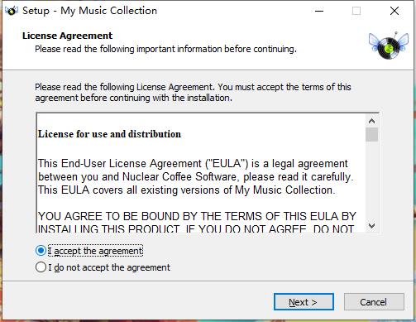Click the Next button

pos(304,302)
